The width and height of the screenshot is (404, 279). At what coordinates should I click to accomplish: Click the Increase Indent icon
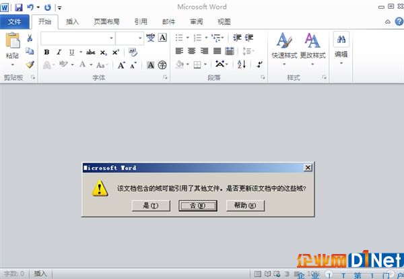(249, 38)
